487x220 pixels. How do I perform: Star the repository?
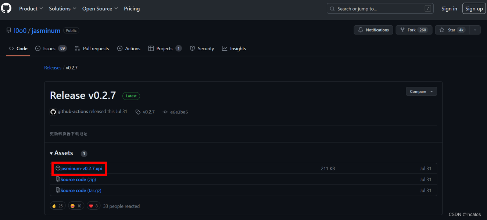tap(452, 30)
